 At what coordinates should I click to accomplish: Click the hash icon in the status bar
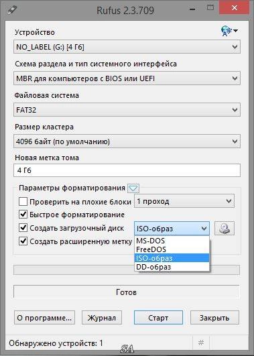pos(201,343)
